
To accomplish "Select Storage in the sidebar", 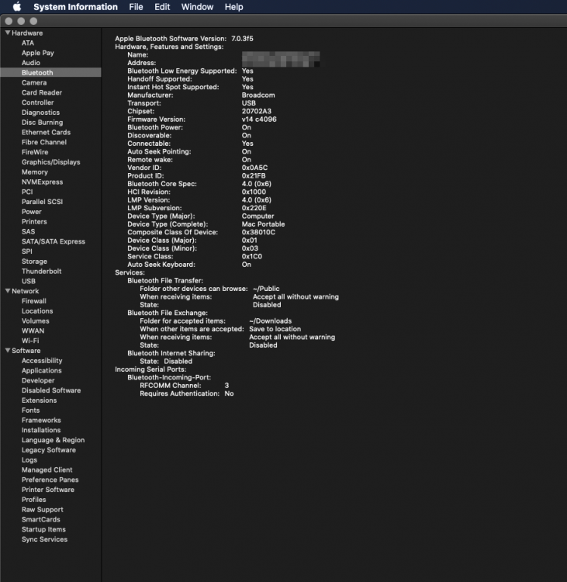I will tap(34, 262).
